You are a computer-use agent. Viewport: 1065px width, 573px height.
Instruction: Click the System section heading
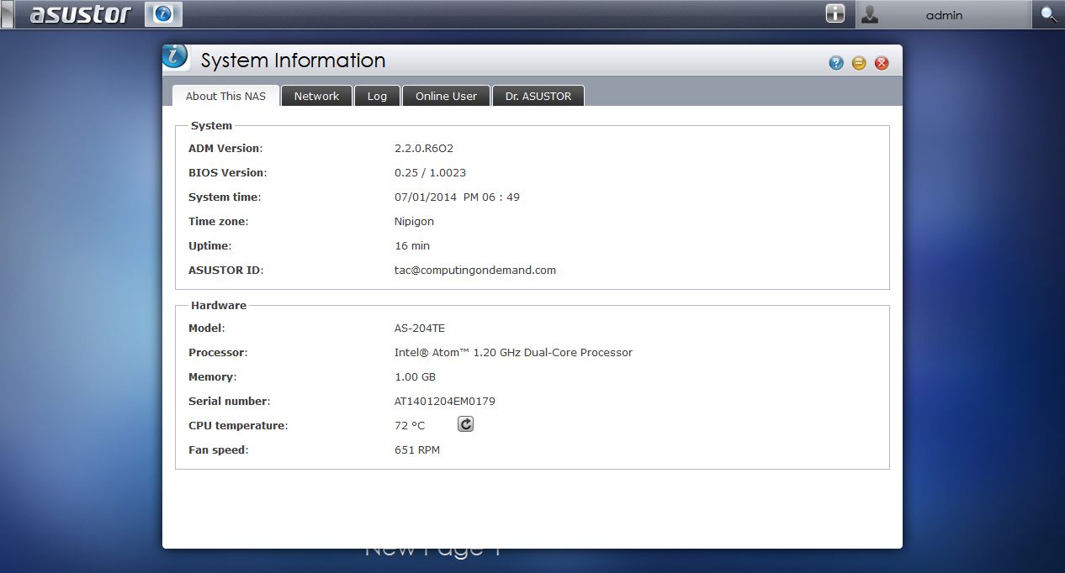pyautogui.click(x=211, y=125)
